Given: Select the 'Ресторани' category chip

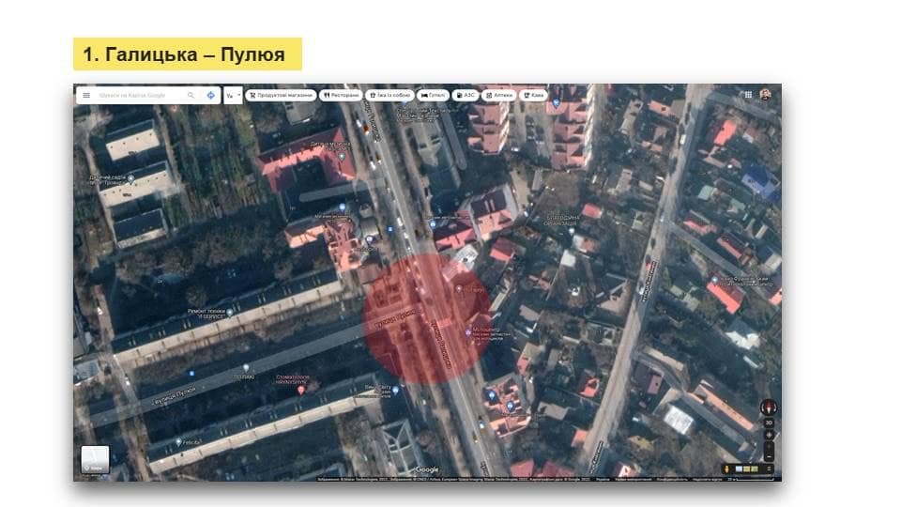Looking at the screenshot, I should tap(341, 95).
